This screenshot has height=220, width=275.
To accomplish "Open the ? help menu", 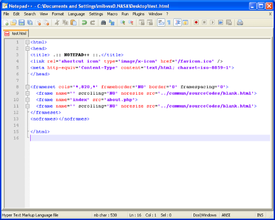I will pos(167,14).
